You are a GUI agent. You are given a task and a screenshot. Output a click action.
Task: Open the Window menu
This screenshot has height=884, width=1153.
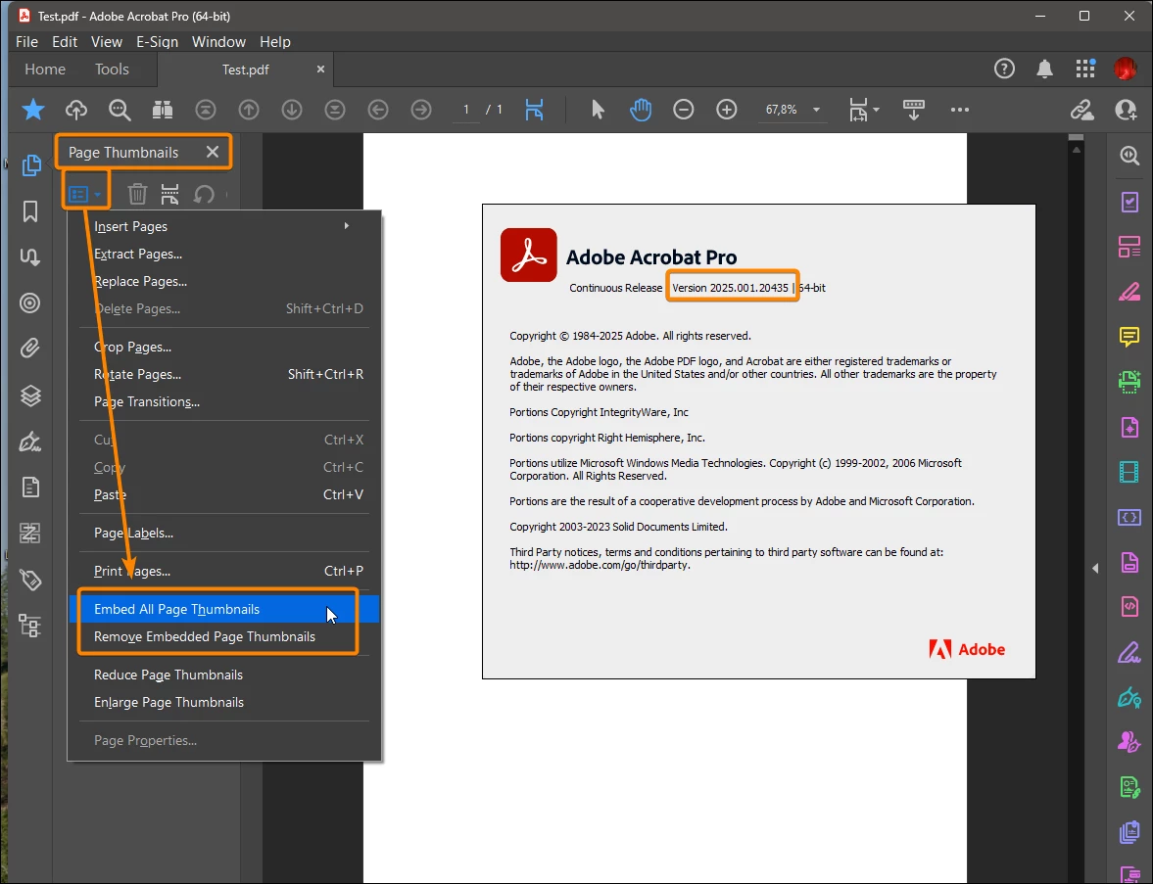coord(218,42)
